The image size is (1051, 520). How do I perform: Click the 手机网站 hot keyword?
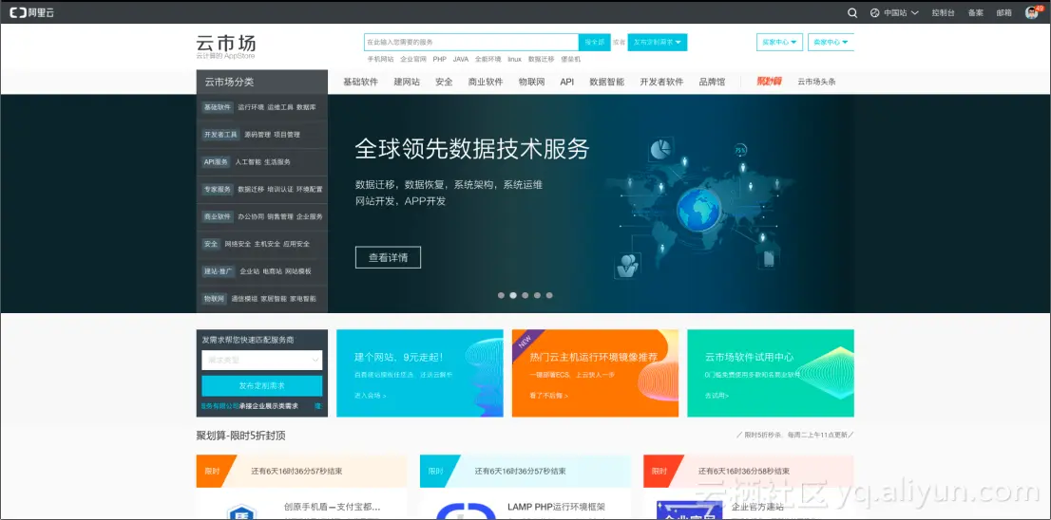pyautogui.click(x=380, y=59)
